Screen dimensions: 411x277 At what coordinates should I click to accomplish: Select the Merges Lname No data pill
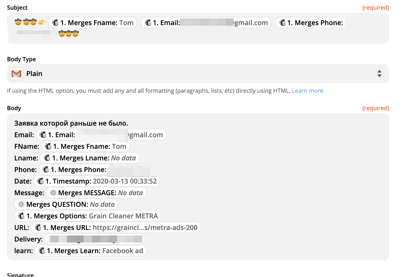coord(90,158)
